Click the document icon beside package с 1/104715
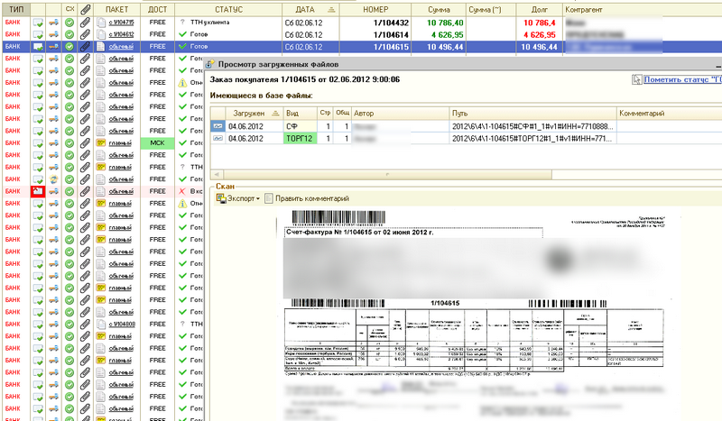The width and height of the screenshot is (722, 421). tap(101, 22)
